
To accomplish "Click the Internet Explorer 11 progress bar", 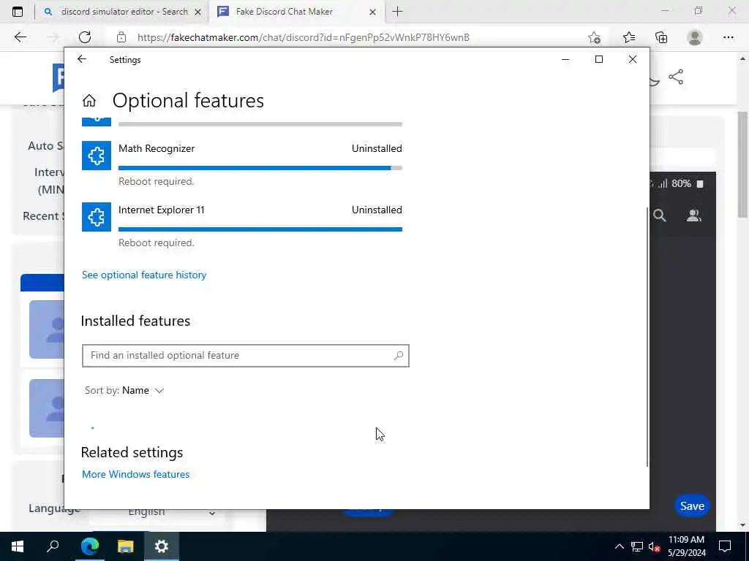I will tap(260, 229).
